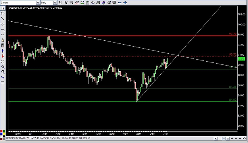Select the abc text label tool
The width and height of the screenshot is (248, 143).
pyautogui.click(x=3, y=34)
